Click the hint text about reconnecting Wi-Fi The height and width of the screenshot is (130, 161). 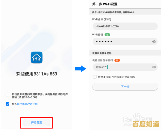coord(114,12)
